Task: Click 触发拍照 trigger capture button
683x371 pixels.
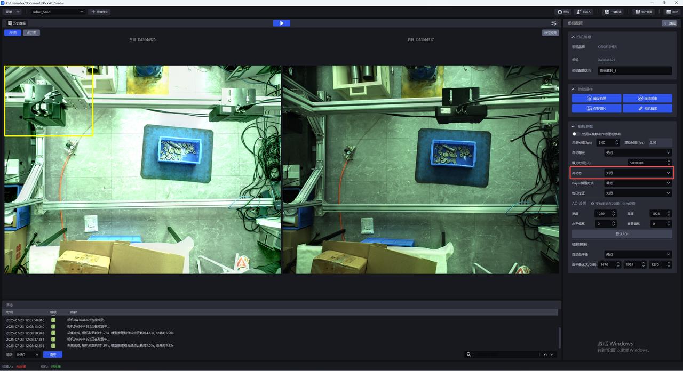Action: [596, 99]
